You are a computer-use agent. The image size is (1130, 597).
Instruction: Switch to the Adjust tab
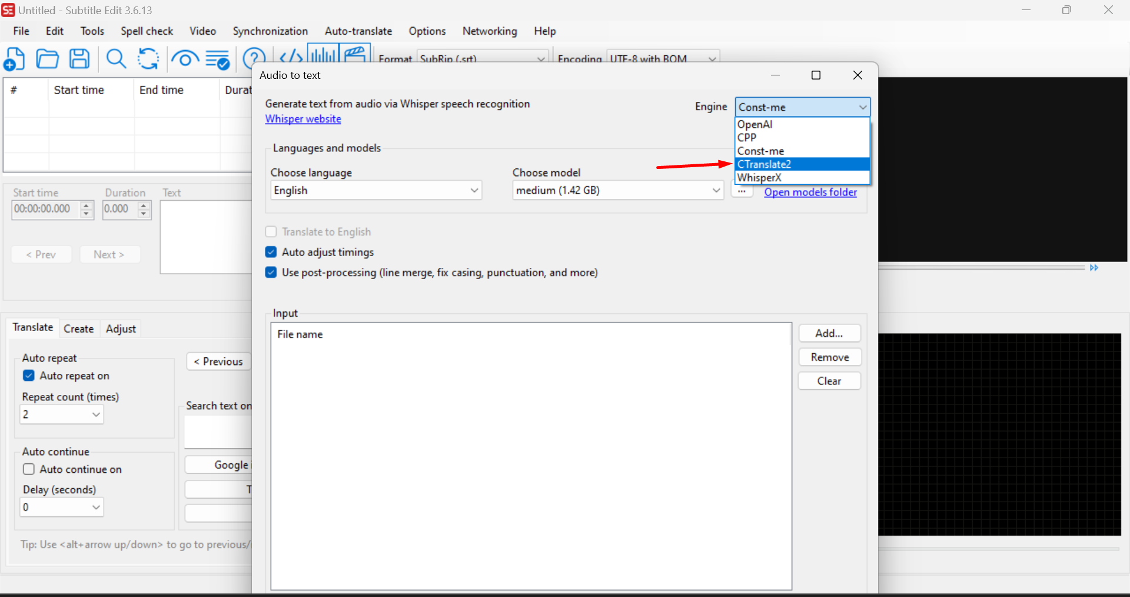pos(121,329)
